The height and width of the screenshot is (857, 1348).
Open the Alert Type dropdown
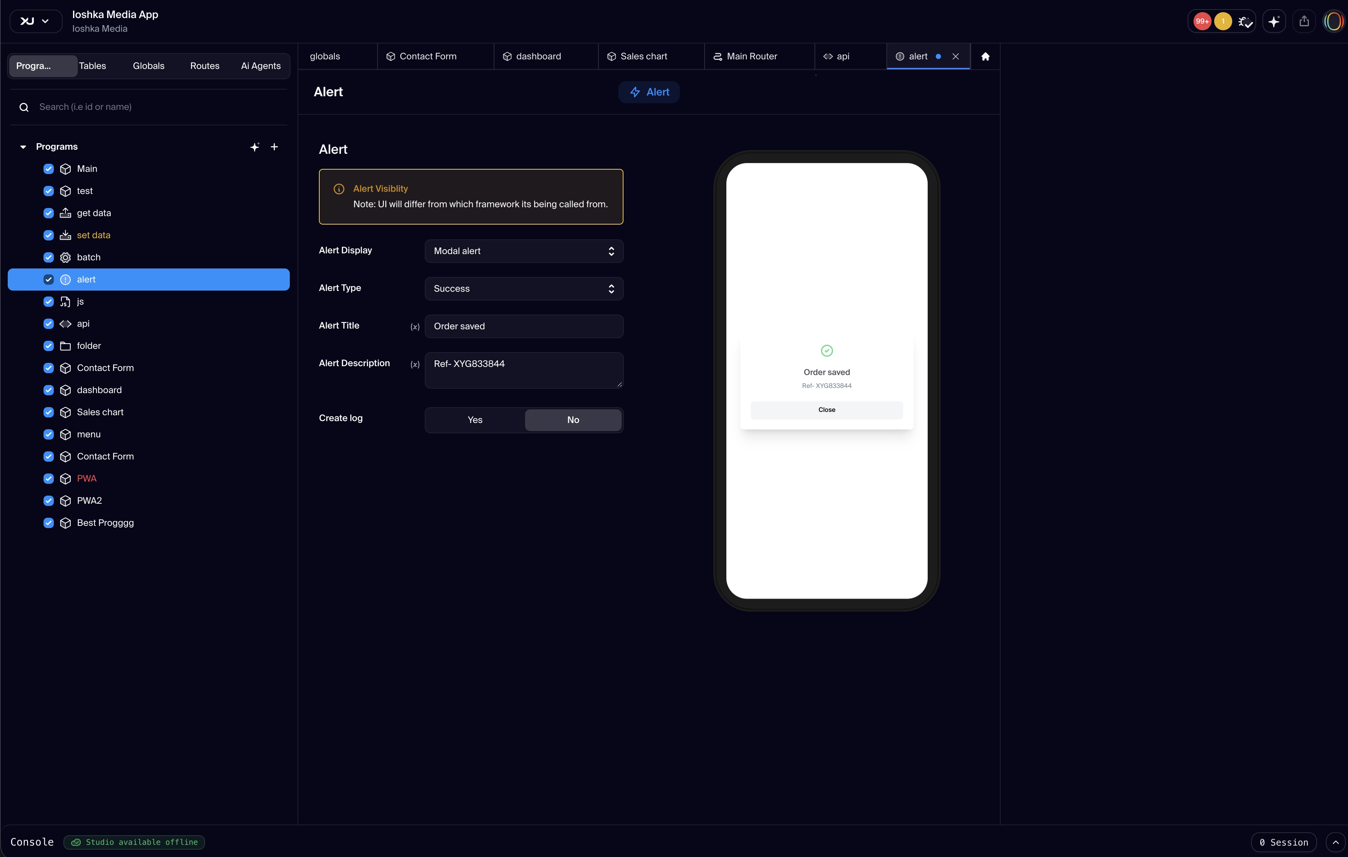point(524,289)
